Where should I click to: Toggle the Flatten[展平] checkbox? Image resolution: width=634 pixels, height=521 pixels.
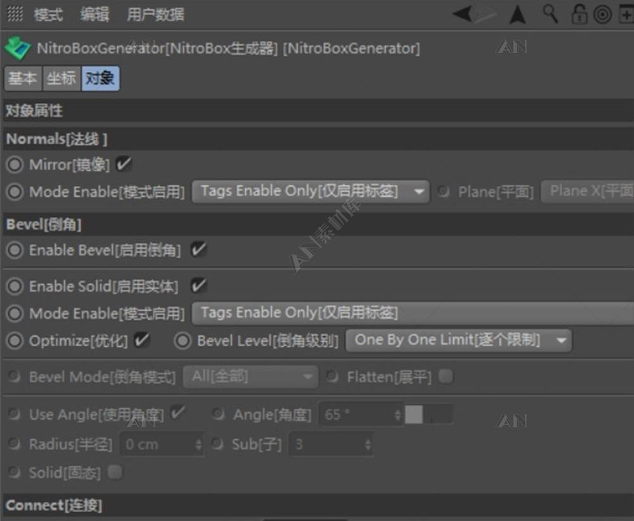pyautogui.click(x=446, y=376)
